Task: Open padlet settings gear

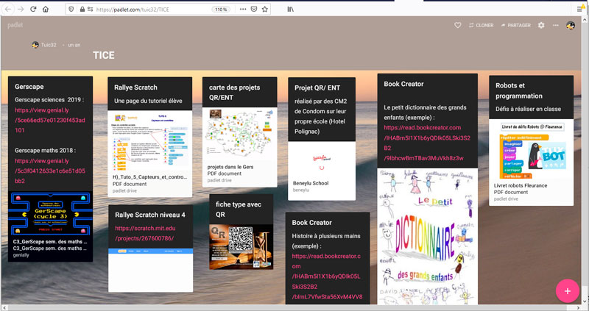Action: (x=541, y=25)
